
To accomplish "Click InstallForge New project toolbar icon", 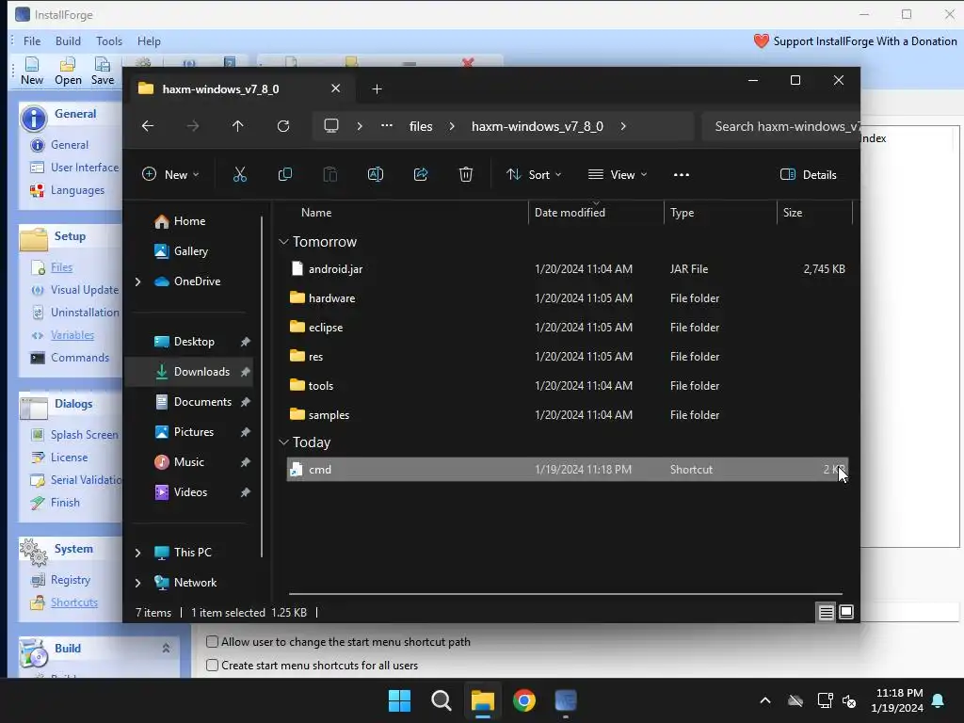I will pos(32,71).
